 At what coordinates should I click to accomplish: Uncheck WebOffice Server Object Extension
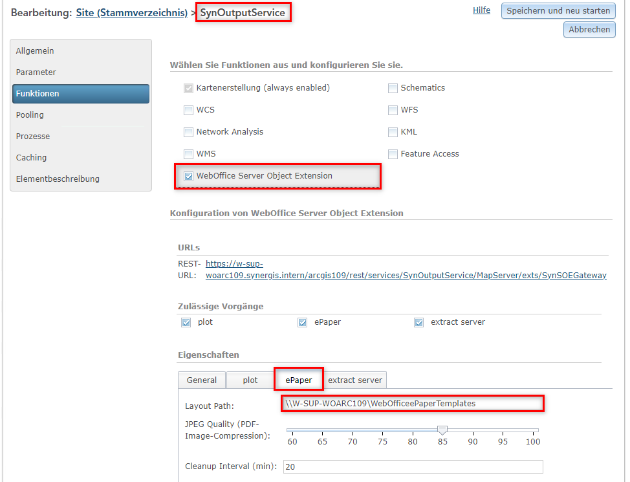188,176
